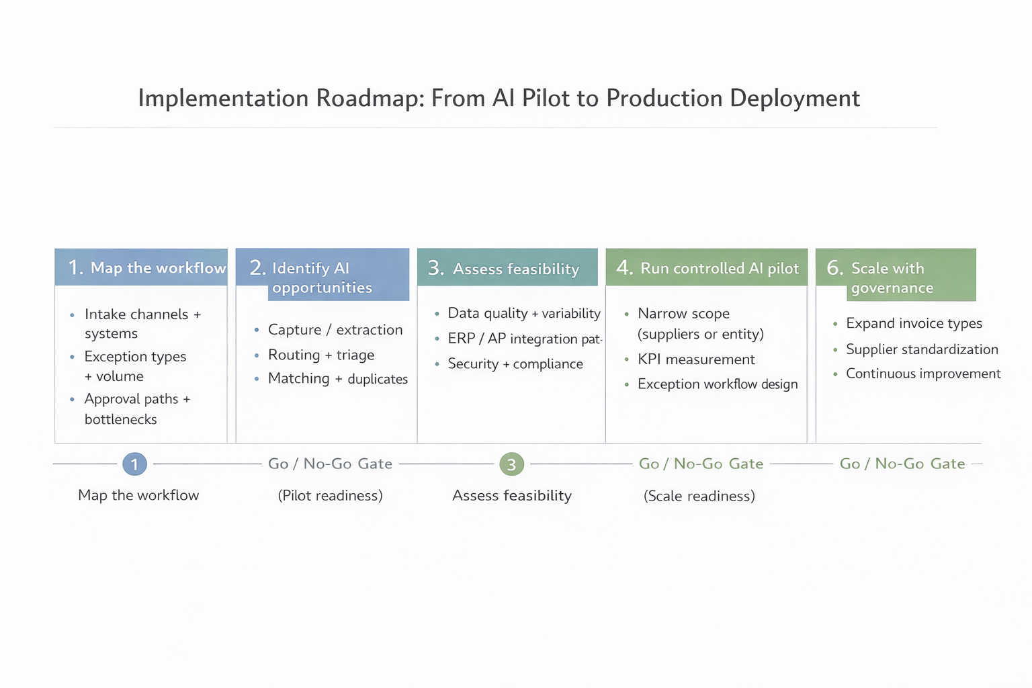Click the '4. Run controlled AI pilot' header
Screen dimensions: 1032x688
(x=706, y=267)
